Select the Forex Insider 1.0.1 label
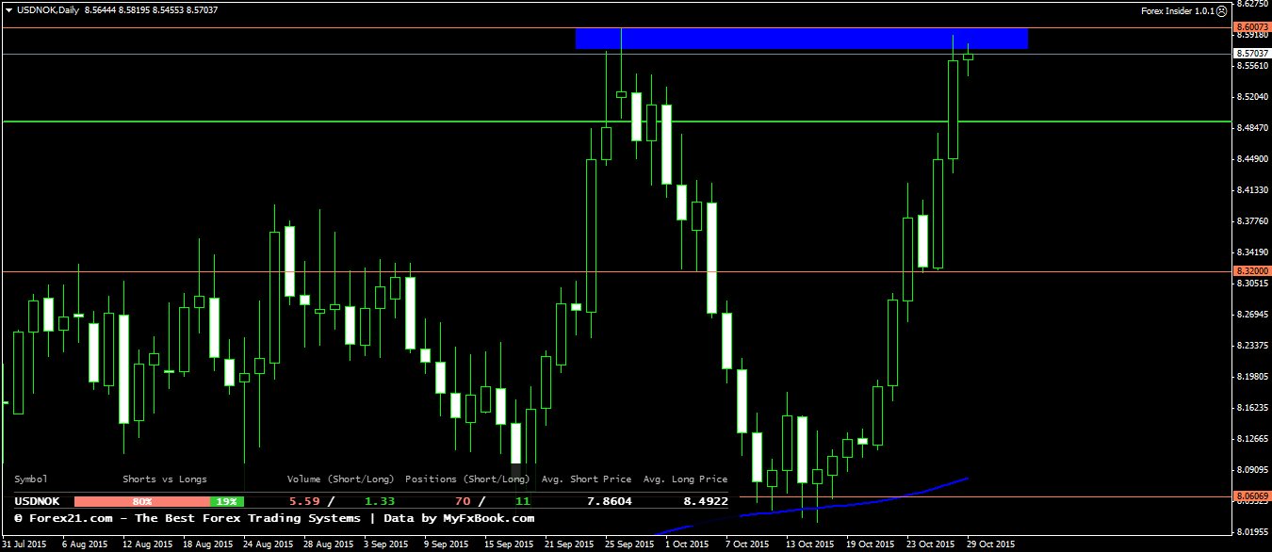1272x552 pixels. click(1176, 10)
